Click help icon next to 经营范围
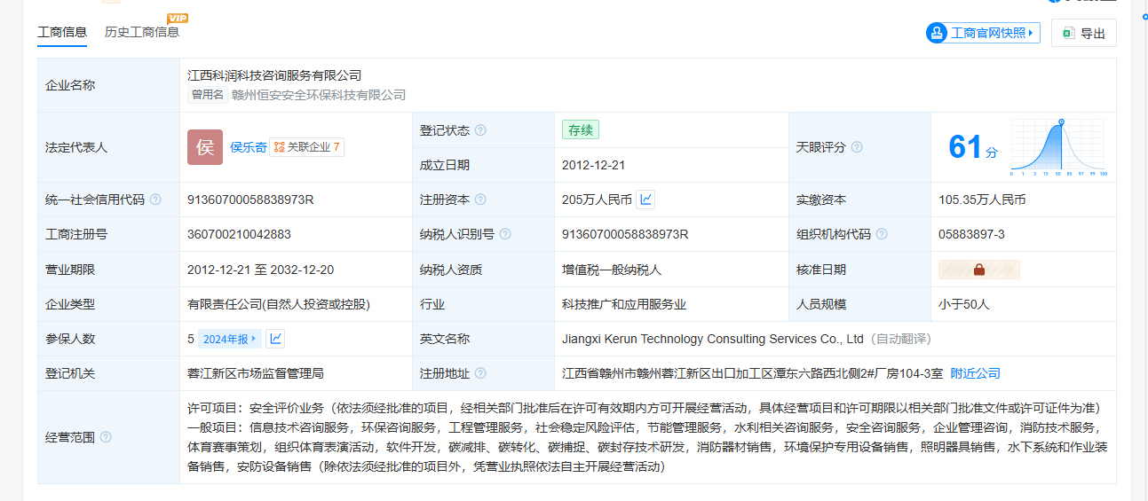1148x501 pixels. pyautogui.click(x=106, y=437)
